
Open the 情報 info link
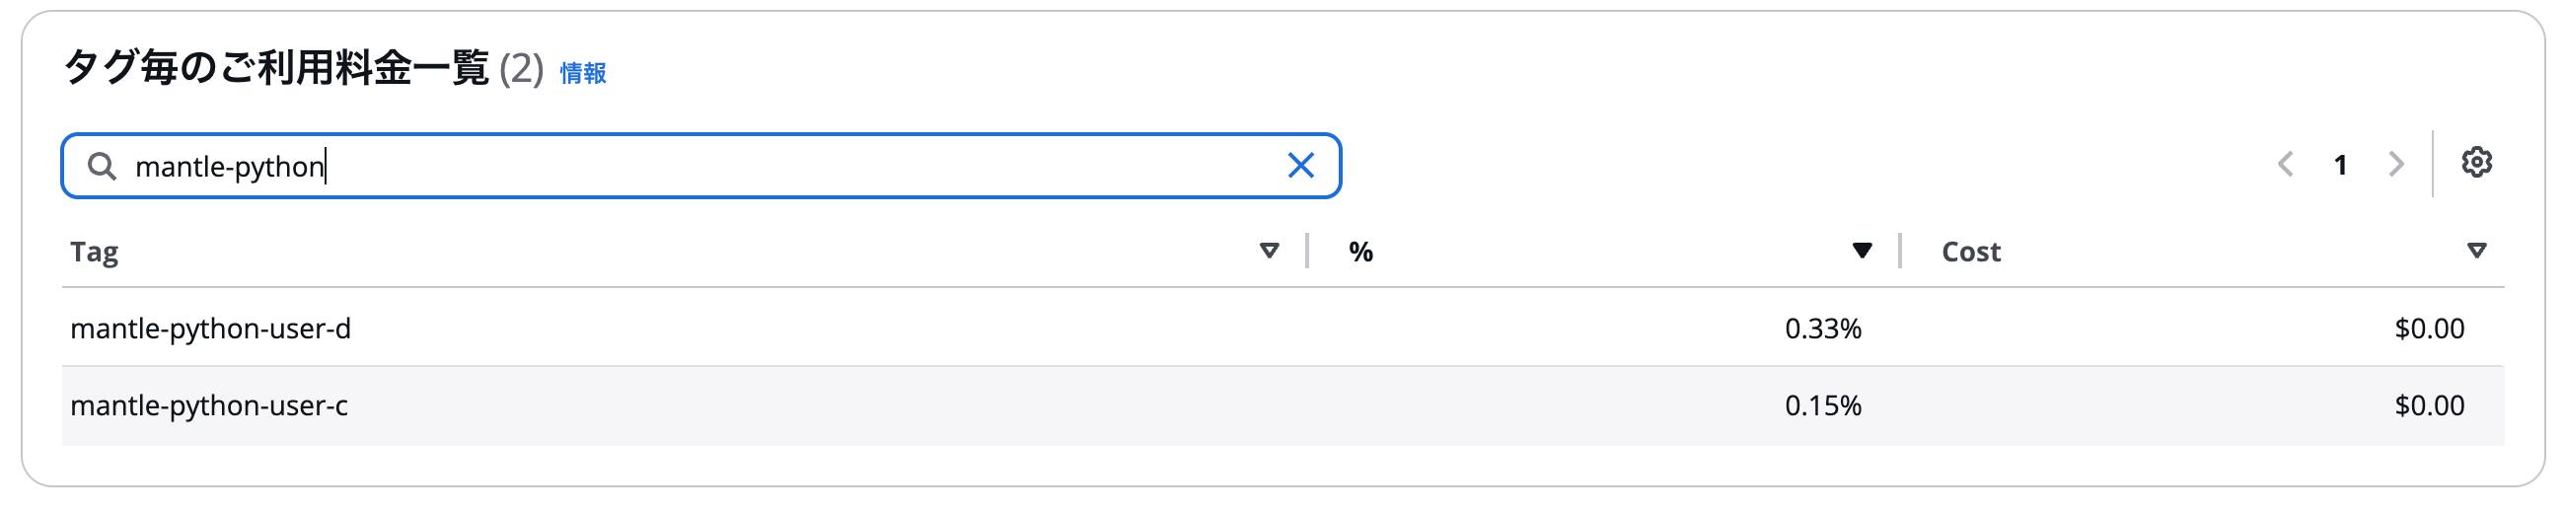click(x=582, y=73)
